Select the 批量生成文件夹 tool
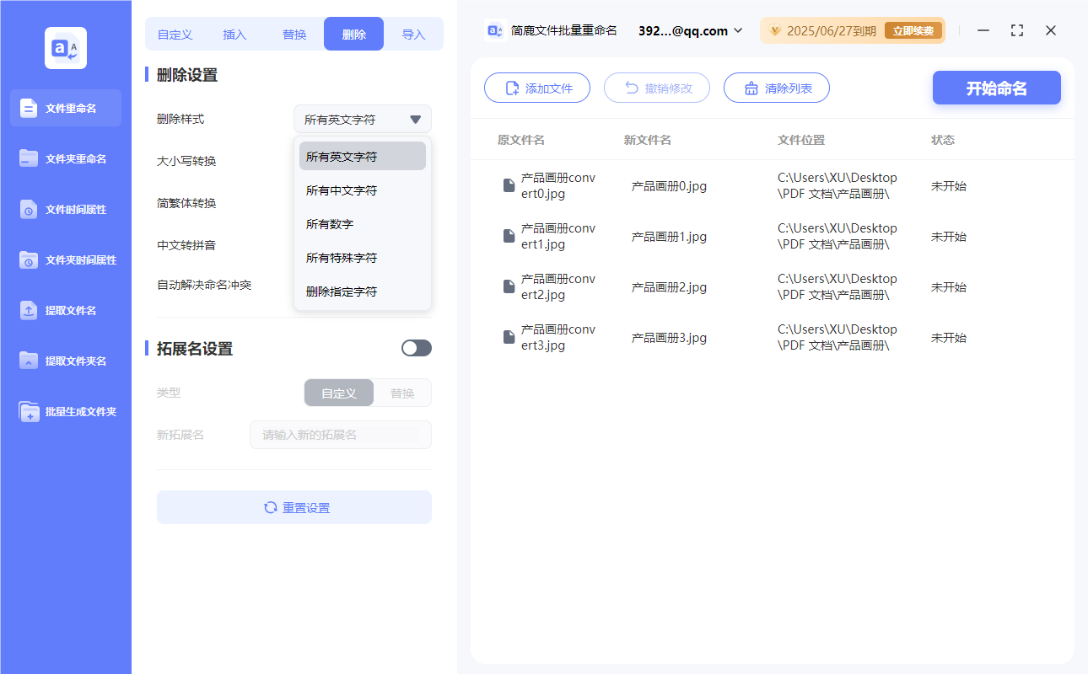 (66, 411)
